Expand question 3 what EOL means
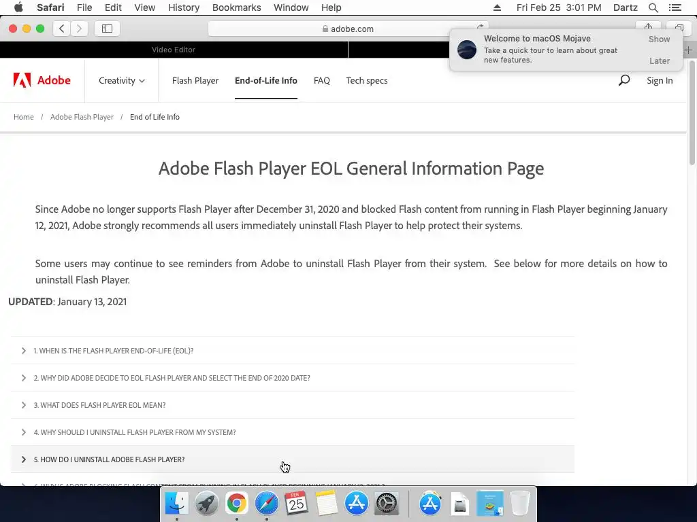Image resolution: width=697 pixels, height=522 pixels. point(293,405)
